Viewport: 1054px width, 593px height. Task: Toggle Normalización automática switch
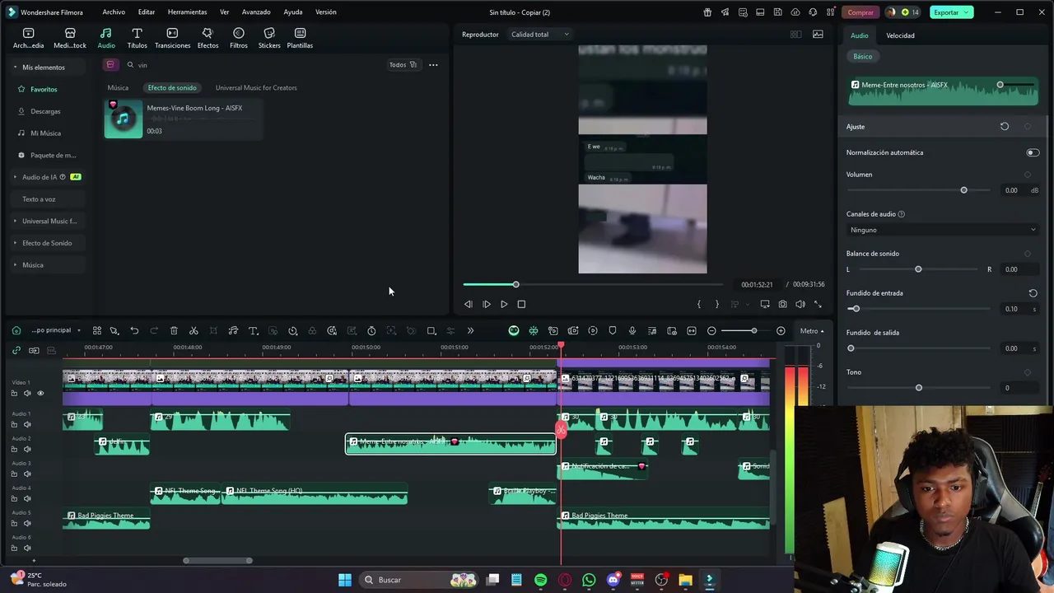click(x=1033, y=152)
